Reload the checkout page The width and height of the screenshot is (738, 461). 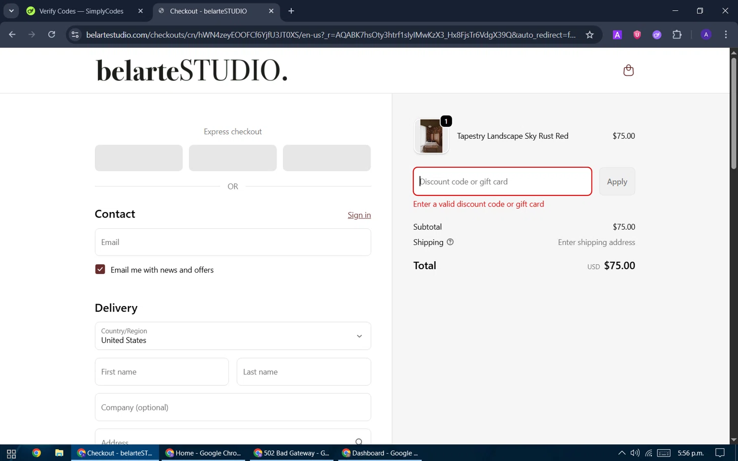[x=52, y=34]
